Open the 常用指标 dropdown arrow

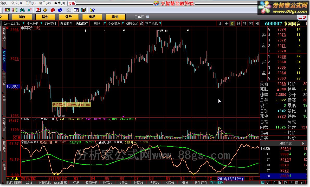pyautogui.click(x=160, y=23)
